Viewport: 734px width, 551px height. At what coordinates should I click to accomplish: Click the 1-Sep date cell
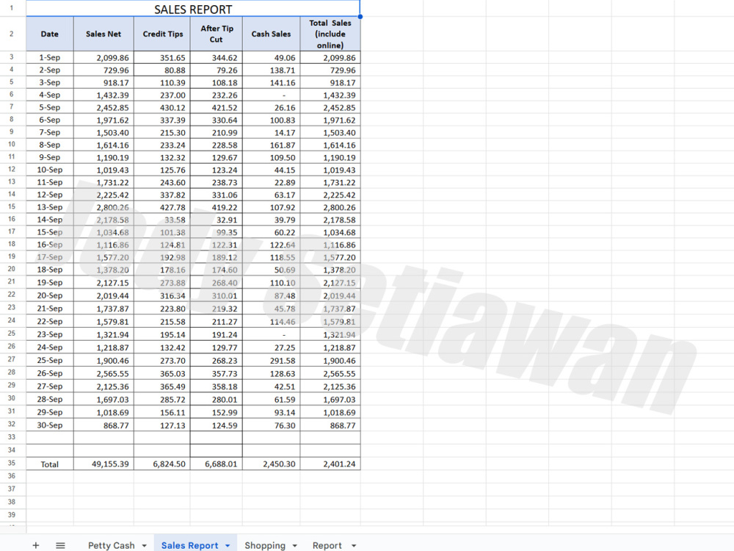pos(50,57)
